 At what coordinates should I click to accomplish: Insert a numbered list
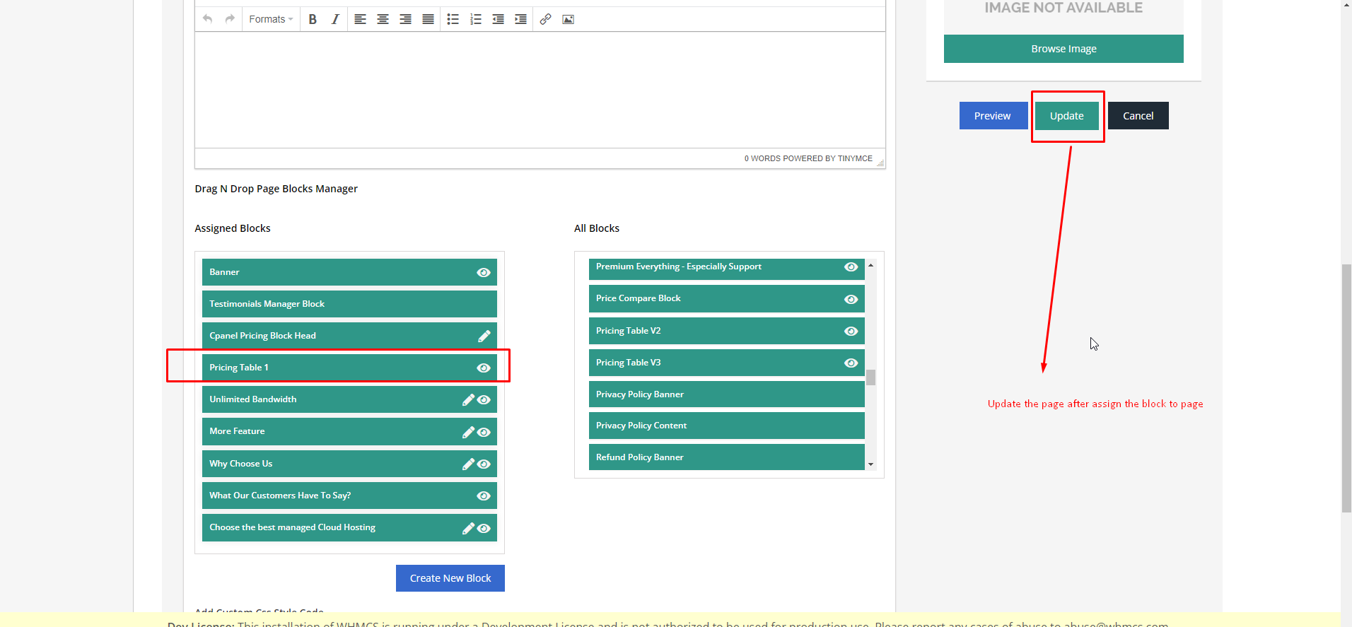[476, 19]
